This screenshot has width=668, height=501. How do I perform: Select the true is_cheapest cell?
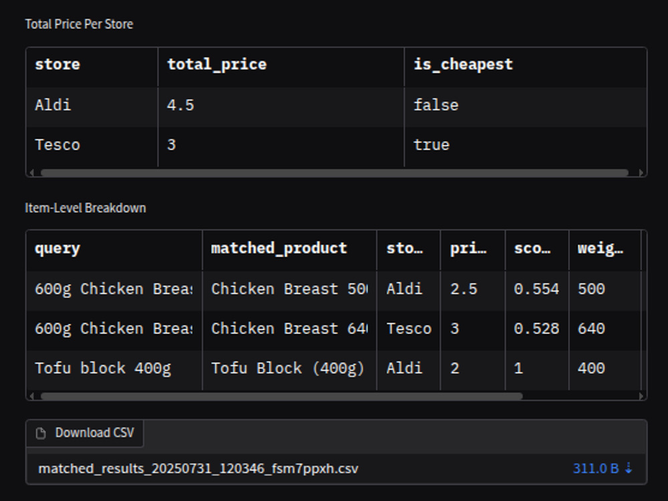[x=526, y=145]
